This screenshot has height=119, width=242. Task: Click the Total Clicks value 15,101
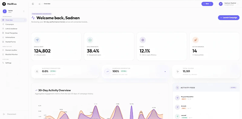pos(186,71)
